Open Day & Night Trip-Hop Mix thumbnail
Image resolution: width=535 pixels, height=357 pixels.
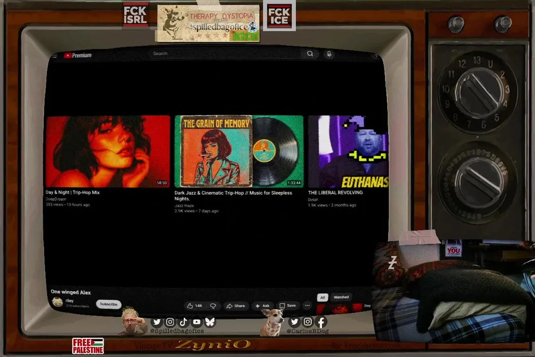[108, 151]
